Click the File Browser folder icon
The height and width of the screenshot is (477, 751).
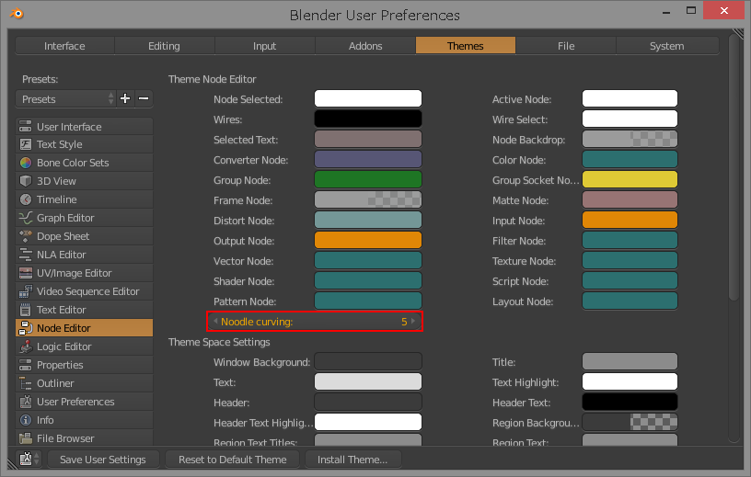point(26,437)
